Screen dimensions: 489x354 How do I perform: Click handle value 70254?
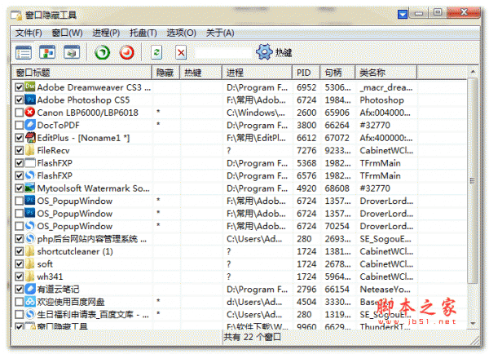pos(337,226)
